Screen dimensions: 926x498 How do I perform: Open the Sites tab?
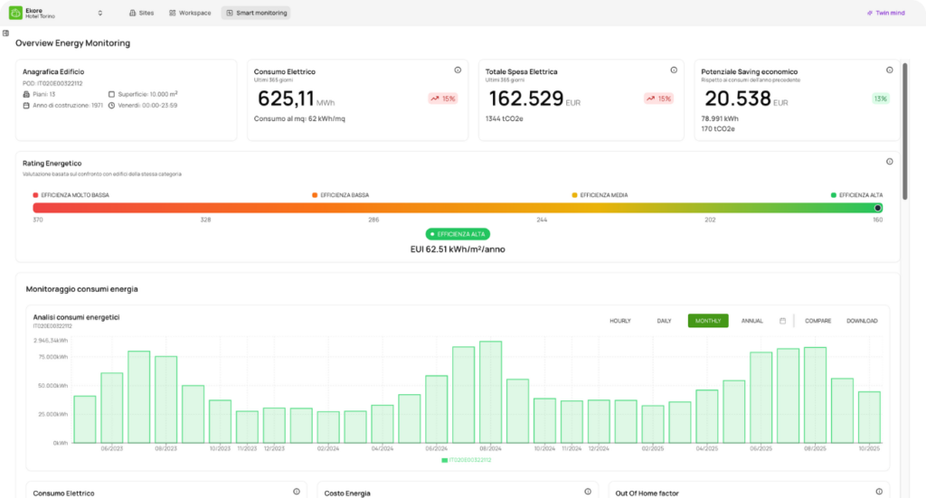coord(141,13)
